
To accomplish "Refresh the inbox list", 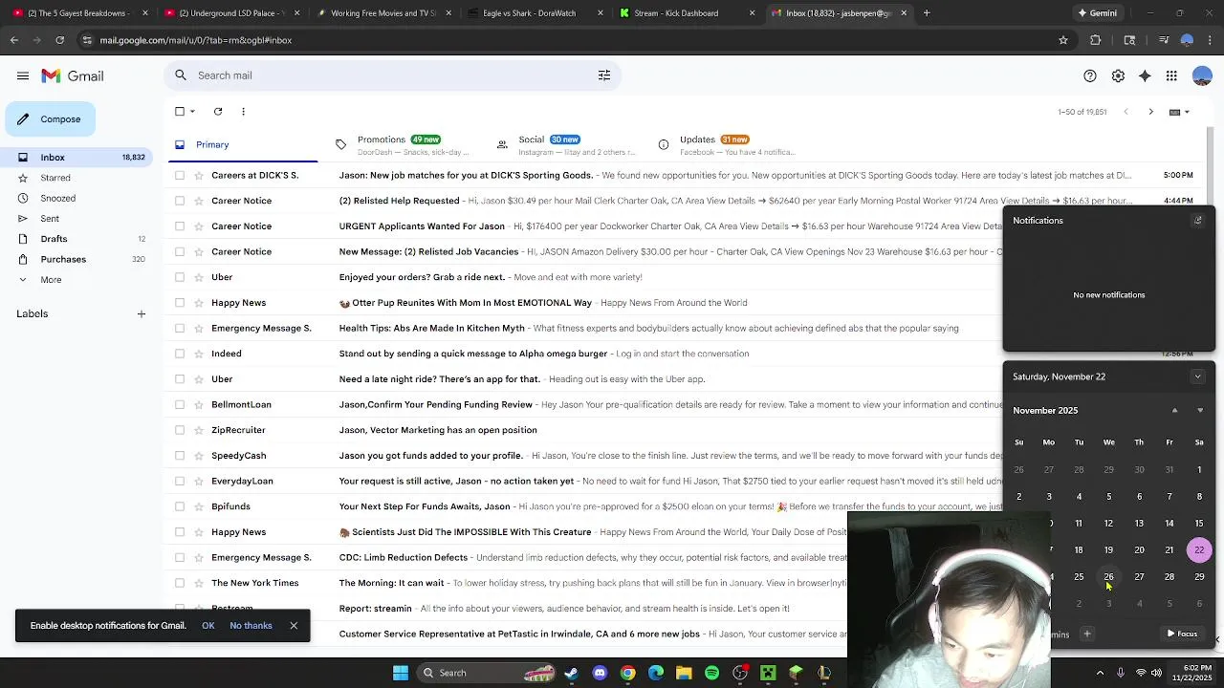I will click(218, 112).
